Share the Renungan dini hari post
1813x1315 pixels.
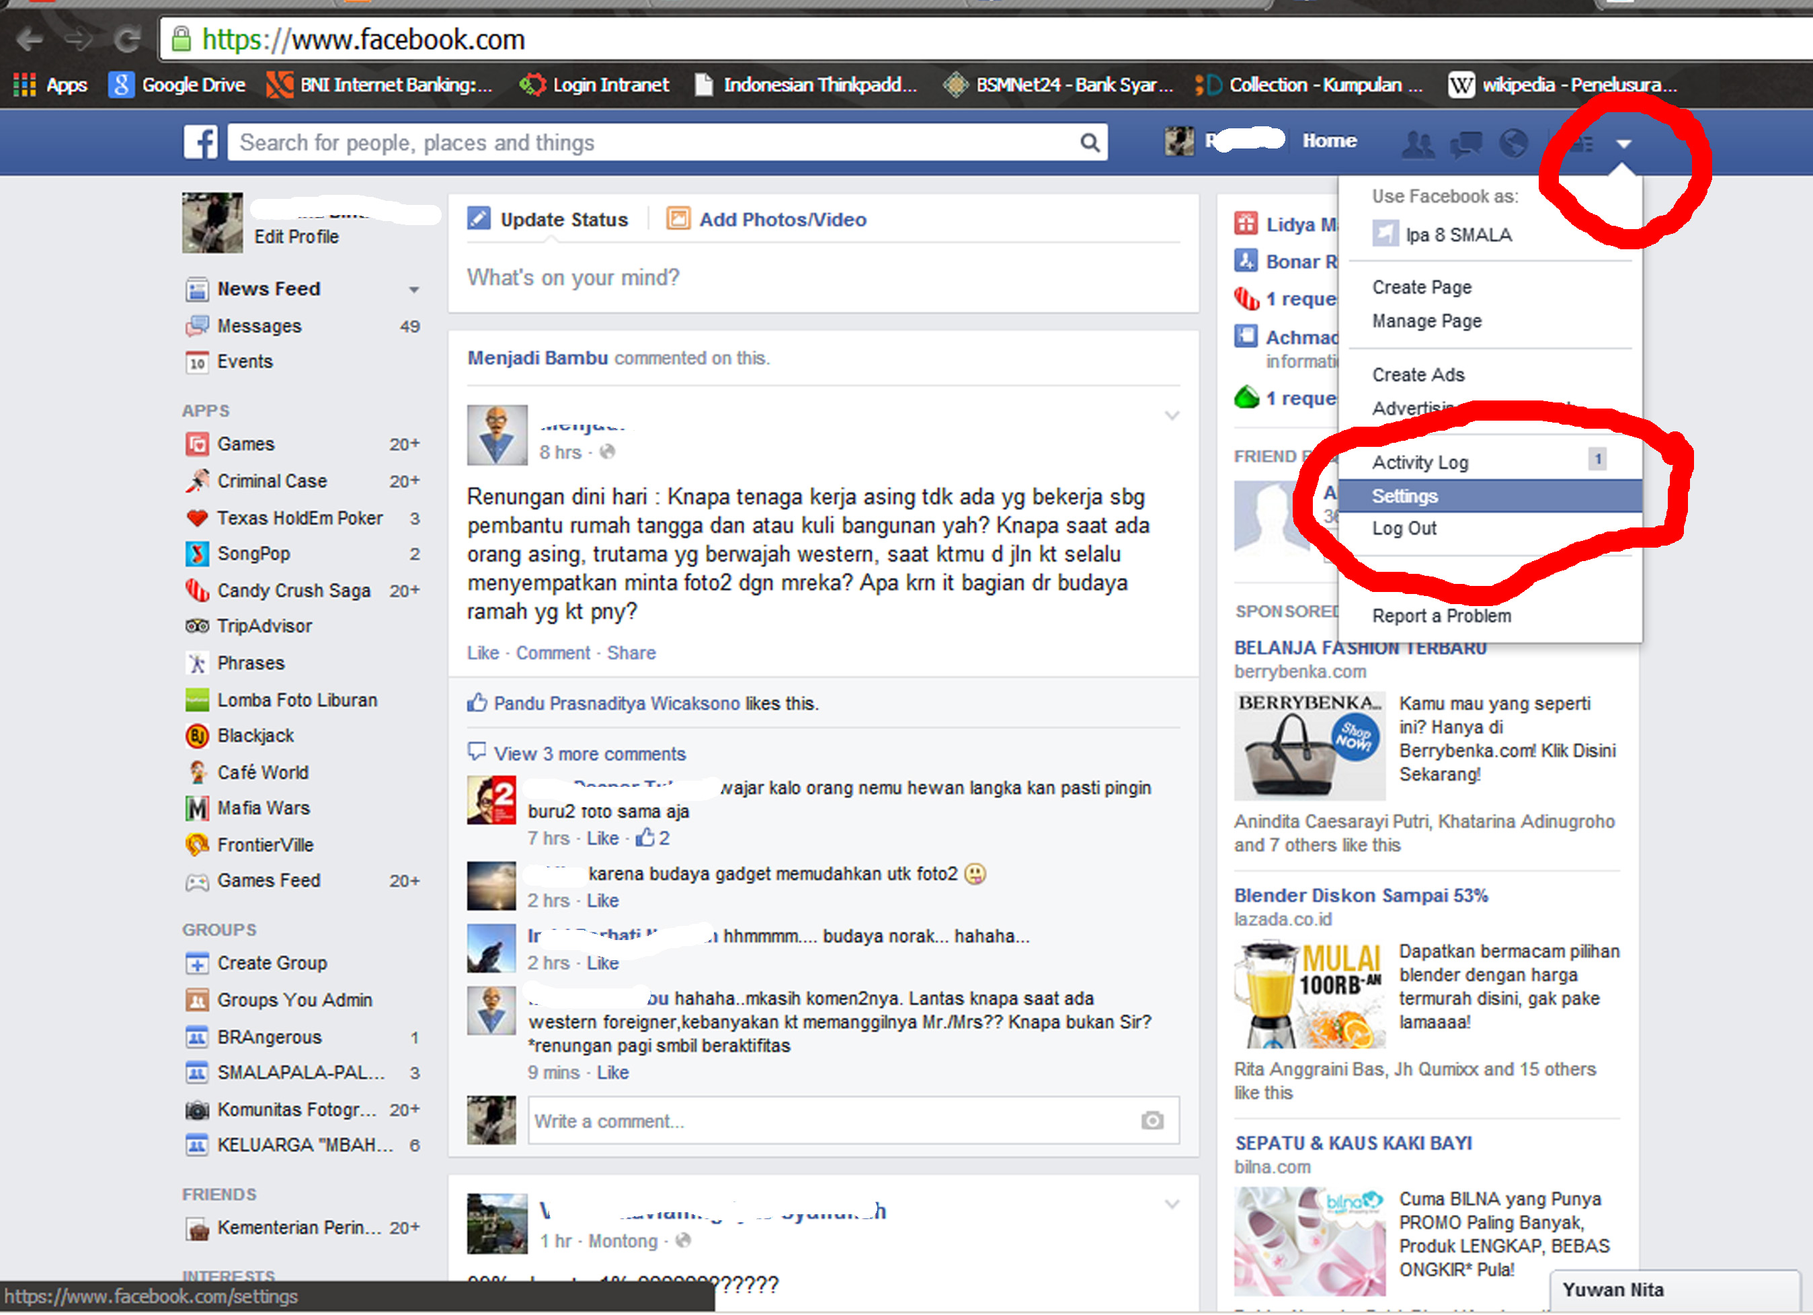(x=631, y=654)
